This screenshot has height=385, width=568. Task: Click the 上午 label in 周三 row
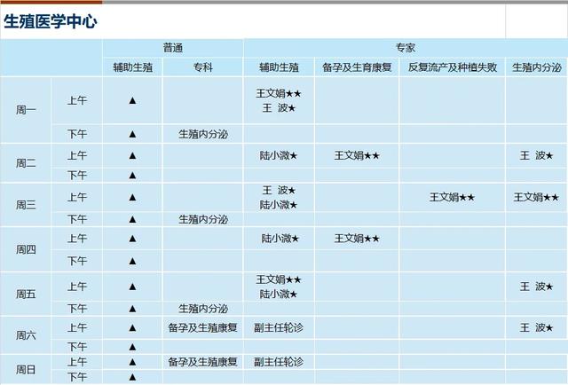[x=77, y=198]
